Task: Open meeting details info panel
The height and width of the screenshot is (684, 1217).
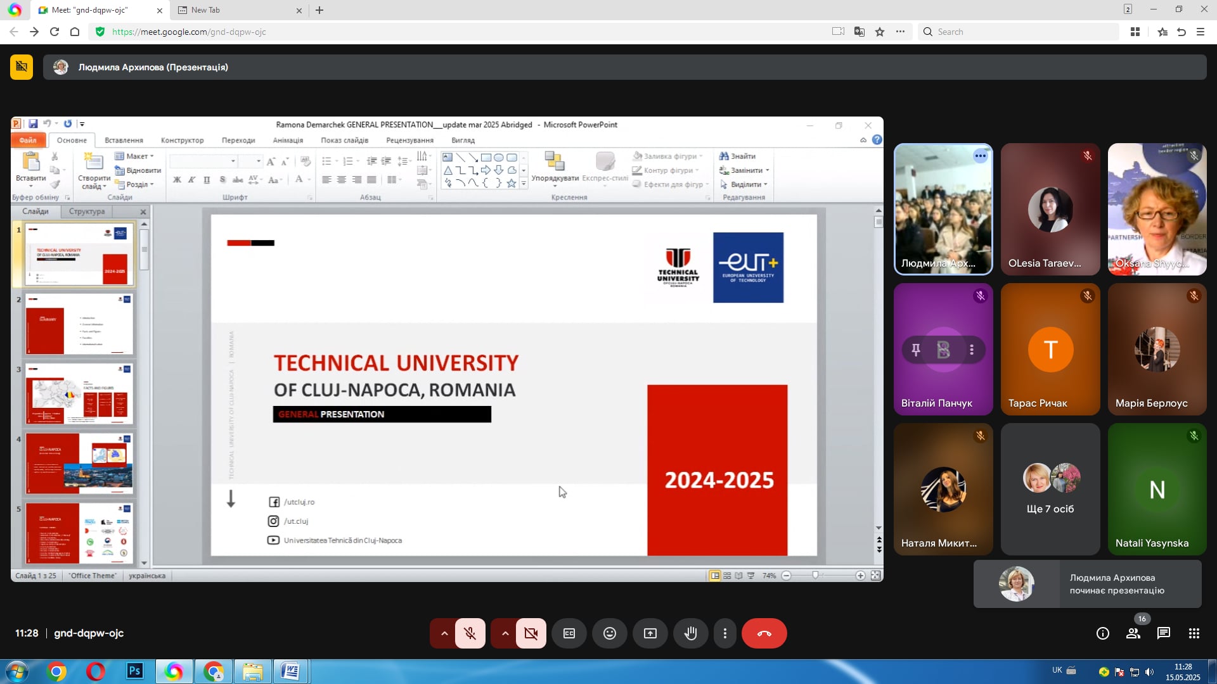Action: click(x=1103, y=633)
